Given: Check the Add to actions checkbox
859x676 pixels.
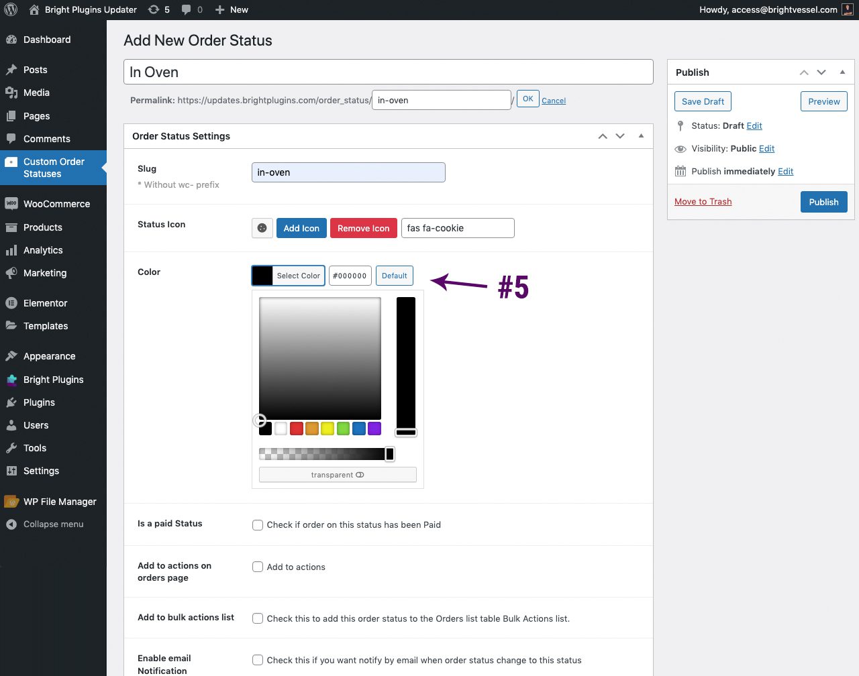Looking at the screenshot, I should 258,567.
